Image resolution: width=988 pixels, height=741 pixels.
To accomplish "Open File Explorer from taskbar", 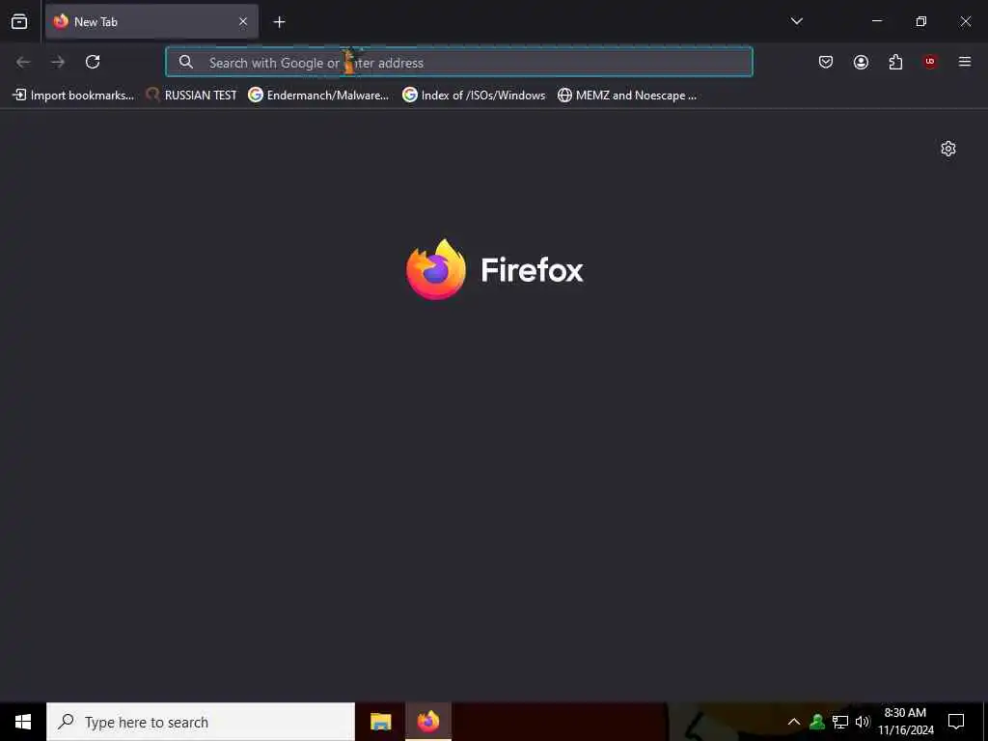I will [380, 722].
